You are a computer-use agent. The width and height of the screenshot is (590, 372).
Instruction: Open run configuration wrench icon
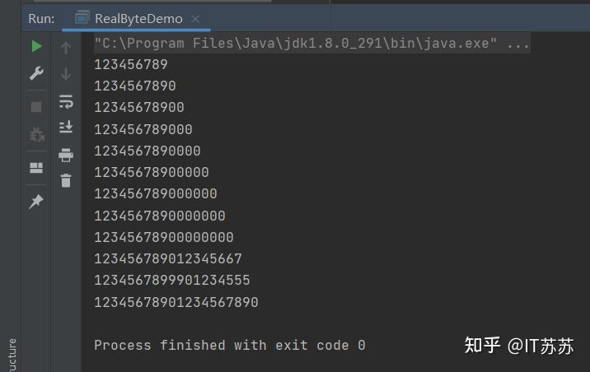(x=36, y=73)
